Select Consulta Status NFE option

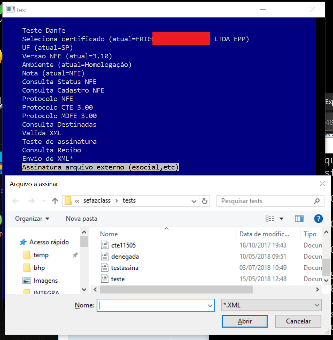pos(59,82)
